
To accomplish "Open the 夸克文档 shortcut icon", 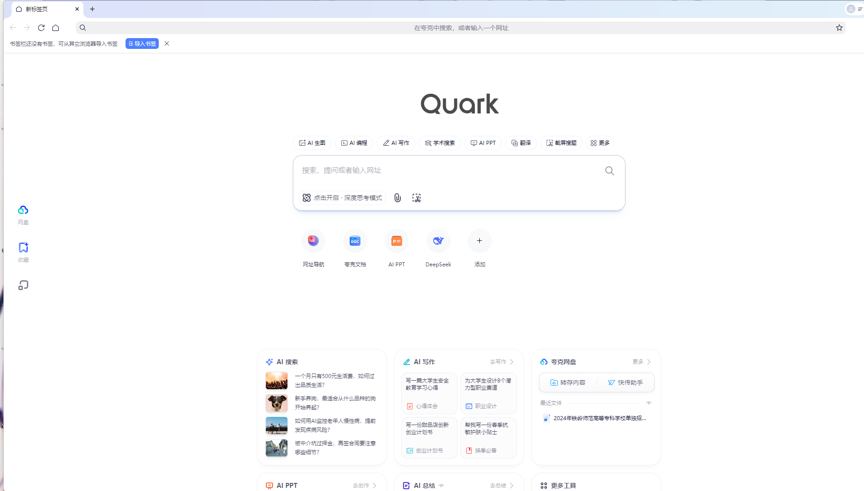I will coord(355,241).
